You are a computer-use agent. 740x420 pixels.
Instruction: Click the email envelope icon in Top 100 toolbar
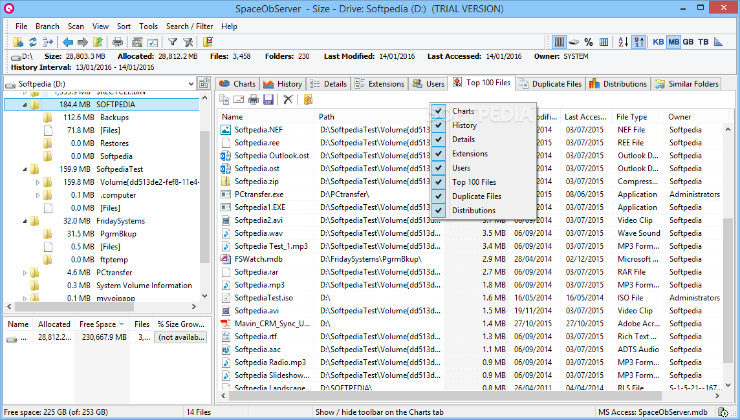coord(239,100)
